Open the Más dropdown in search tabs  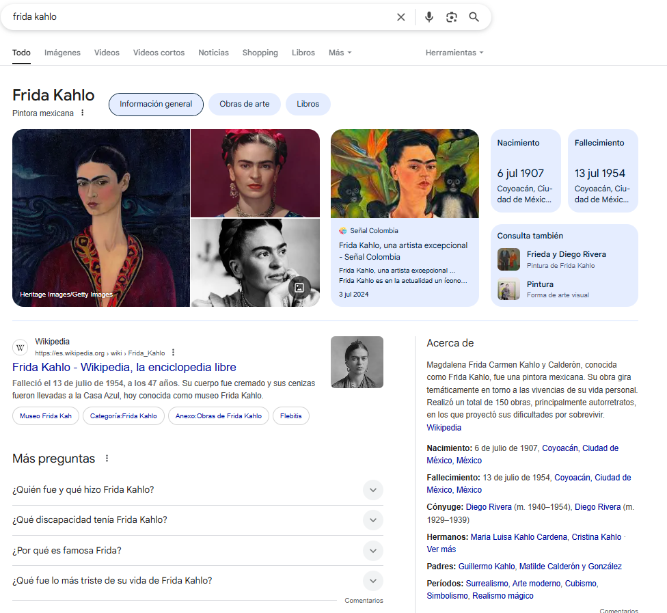(x=340, y=53)
